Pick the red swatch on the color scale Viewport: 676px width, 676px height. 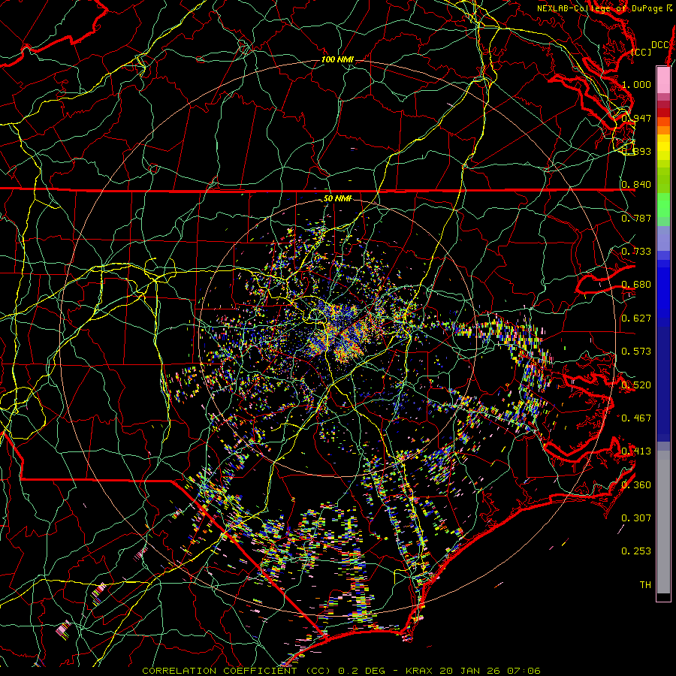tap(663, 112)
